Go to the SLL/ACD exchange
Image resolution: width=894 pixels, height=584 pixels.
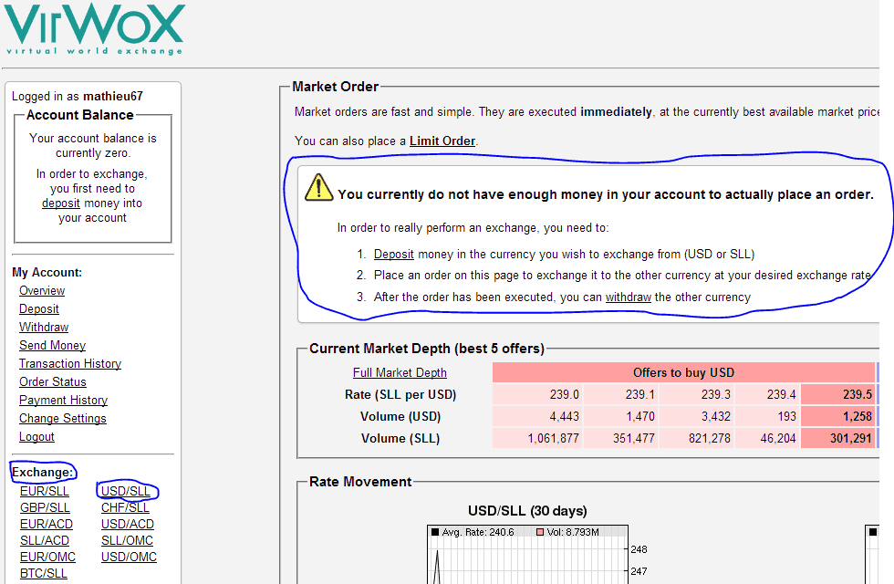(x=45, y=540)
